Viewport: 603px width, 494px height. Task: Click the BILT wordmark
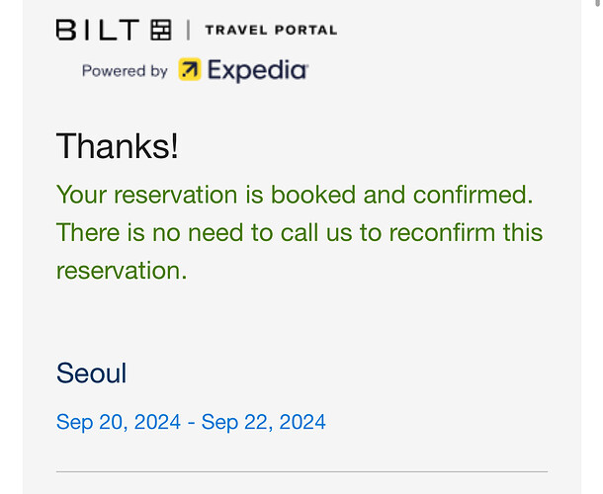click(97, 31)
